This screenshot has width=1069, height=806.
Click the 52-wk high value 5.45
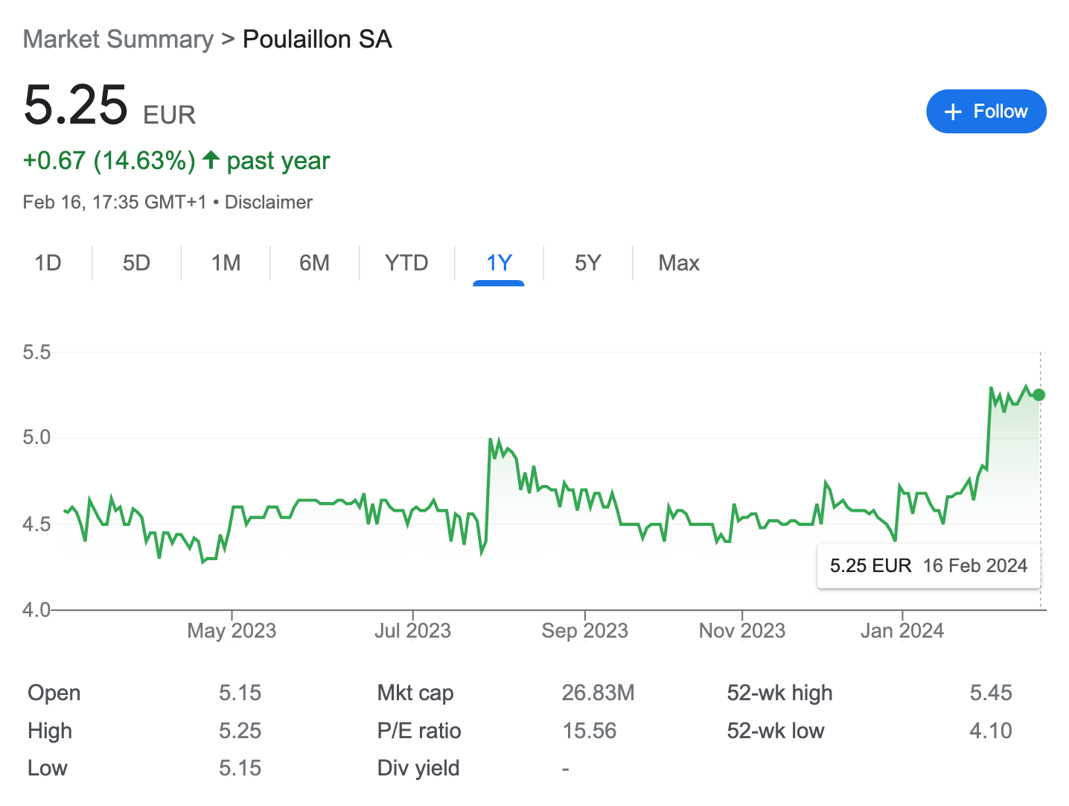pos(991,693)
